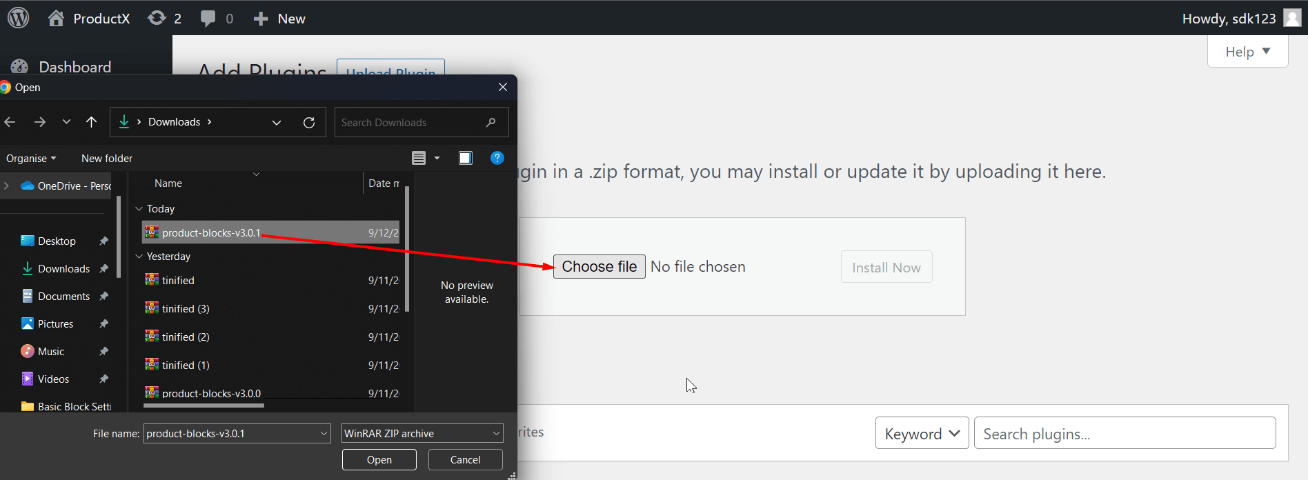Screen dimensions: 1308x480
Task: Select Music in the navigation pane
Action: click(42, 352)
